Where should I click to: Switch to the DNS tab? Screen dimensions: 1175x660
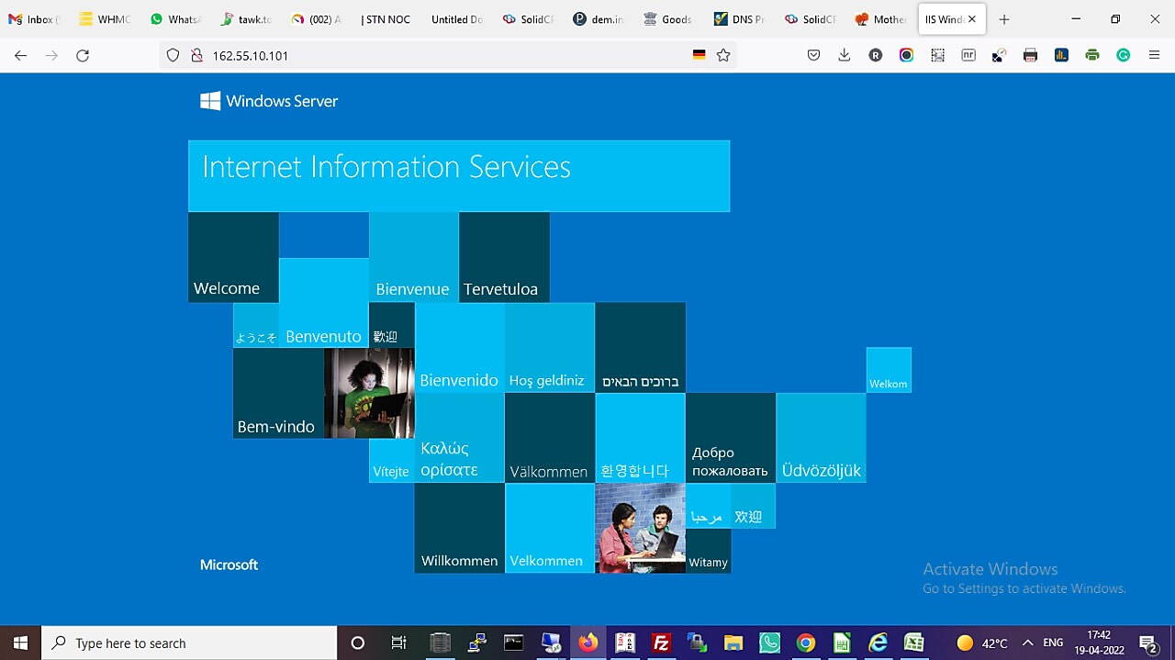point(739,19)
